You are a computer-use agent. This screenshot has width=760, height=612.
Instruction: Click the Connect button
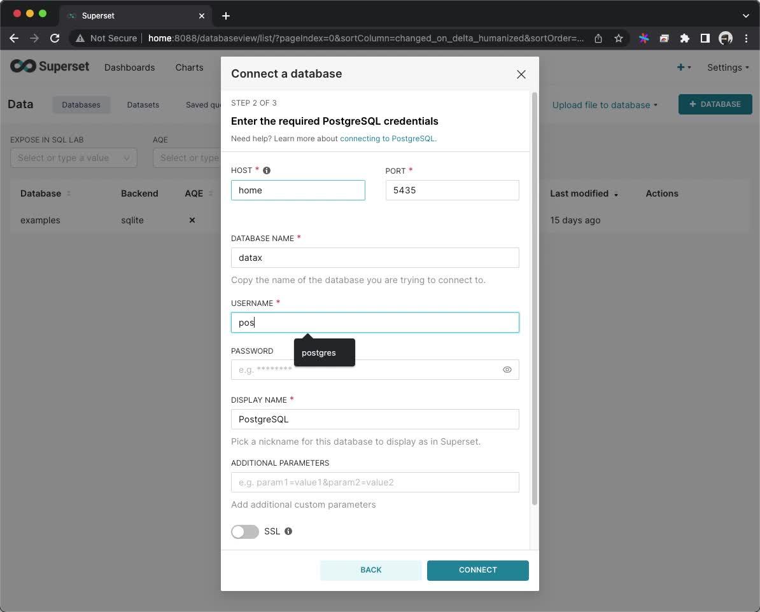click(477, 570)
